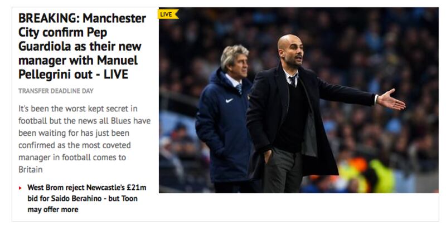Click blank card area below the photo
The width and height of the screenshot is (446, 231).
(x=299, y=207)
